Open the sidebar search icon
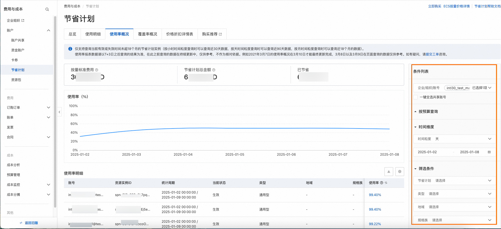 47,9
